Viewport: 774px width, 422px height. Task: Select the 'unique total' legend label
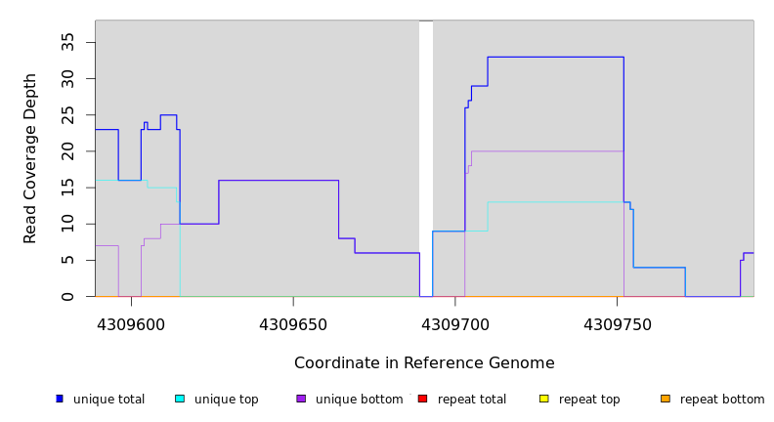(x=108, y=400)
